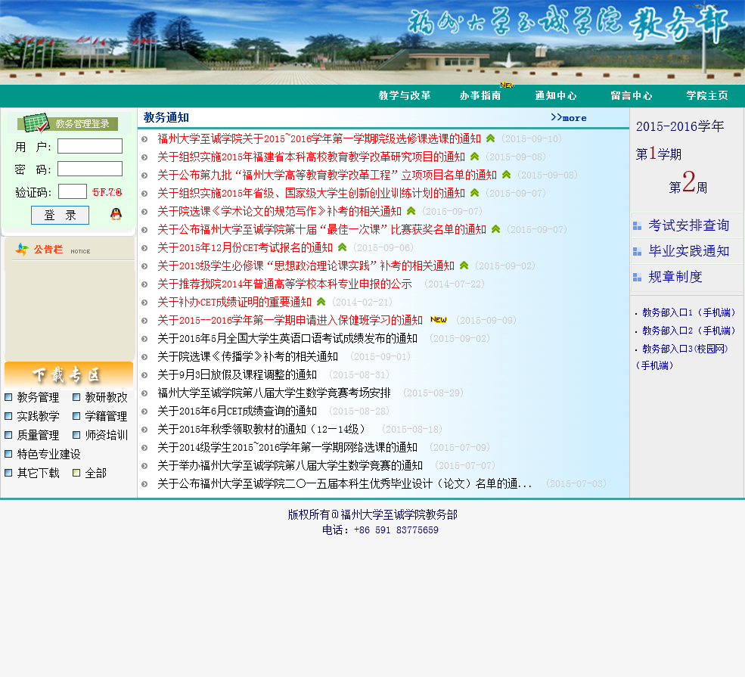This screenshot has width=745, height=677.
Task: Open 规章制度 link
Action: tap(675, 277)
